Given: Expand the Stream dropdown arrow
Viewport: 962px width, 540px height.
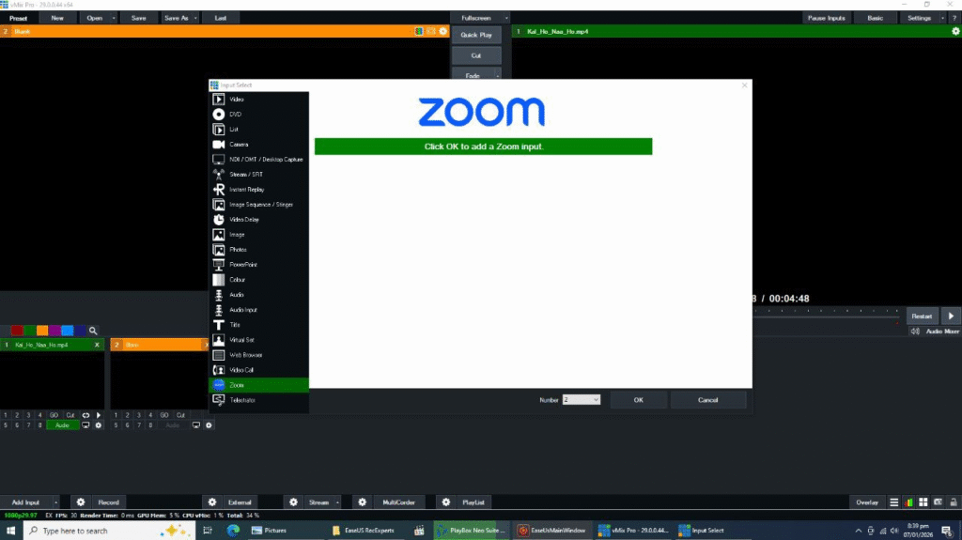Looking at the screenshot, I should point(337,502).
